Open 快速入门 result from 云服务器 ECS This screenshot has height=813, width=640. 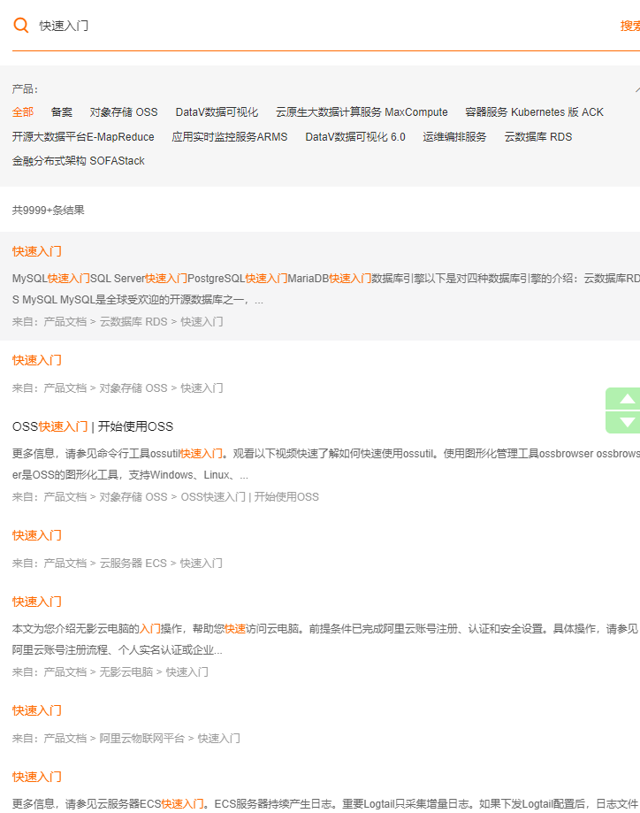37,535
